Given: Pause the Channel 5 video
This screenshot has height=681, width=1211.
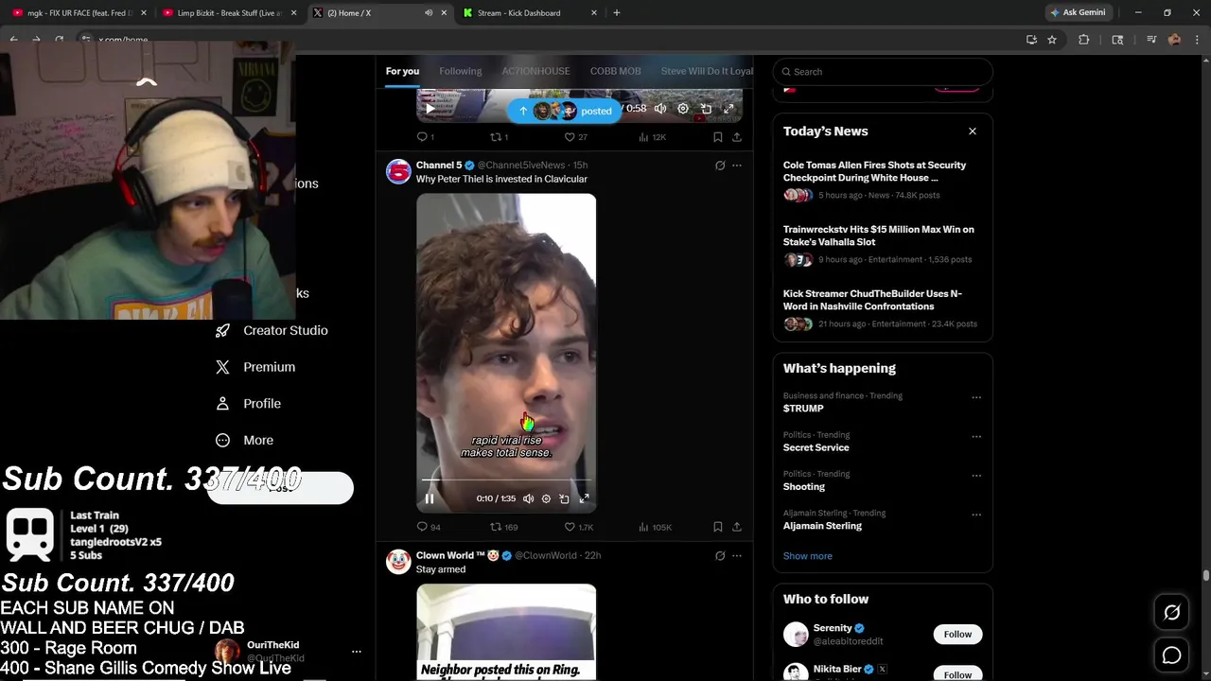Looking at the screenshot, I should pos(429,498).
